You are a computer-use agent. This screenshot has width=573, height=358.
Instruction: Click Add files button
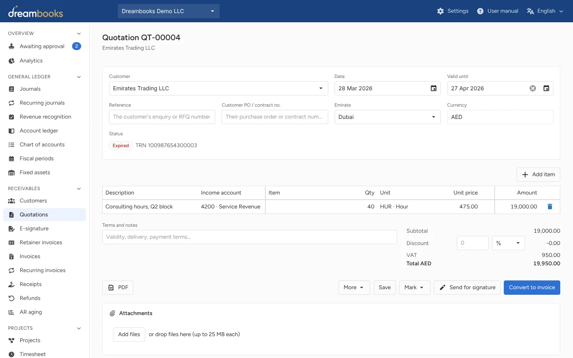point(129,335)
